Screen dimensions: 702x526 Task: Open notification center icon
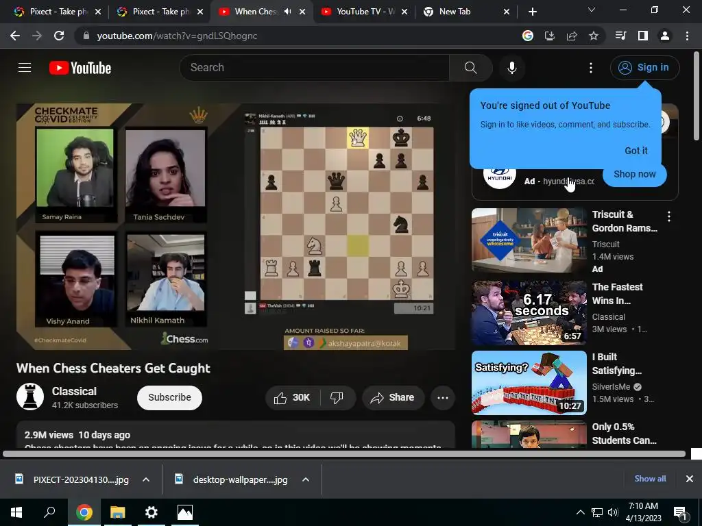coord(681,513)
